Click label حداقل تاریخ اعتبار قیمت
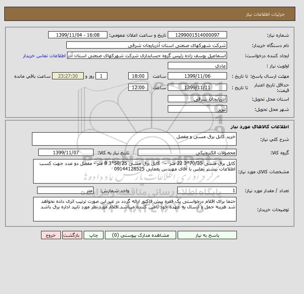304x294 pixels. pos(272,88)
